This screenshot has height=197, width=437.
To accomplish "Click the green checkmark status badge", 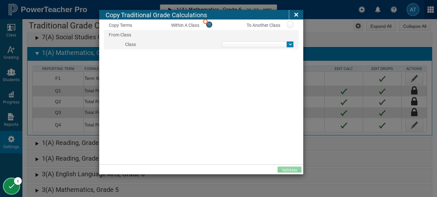I will point(12,186).
